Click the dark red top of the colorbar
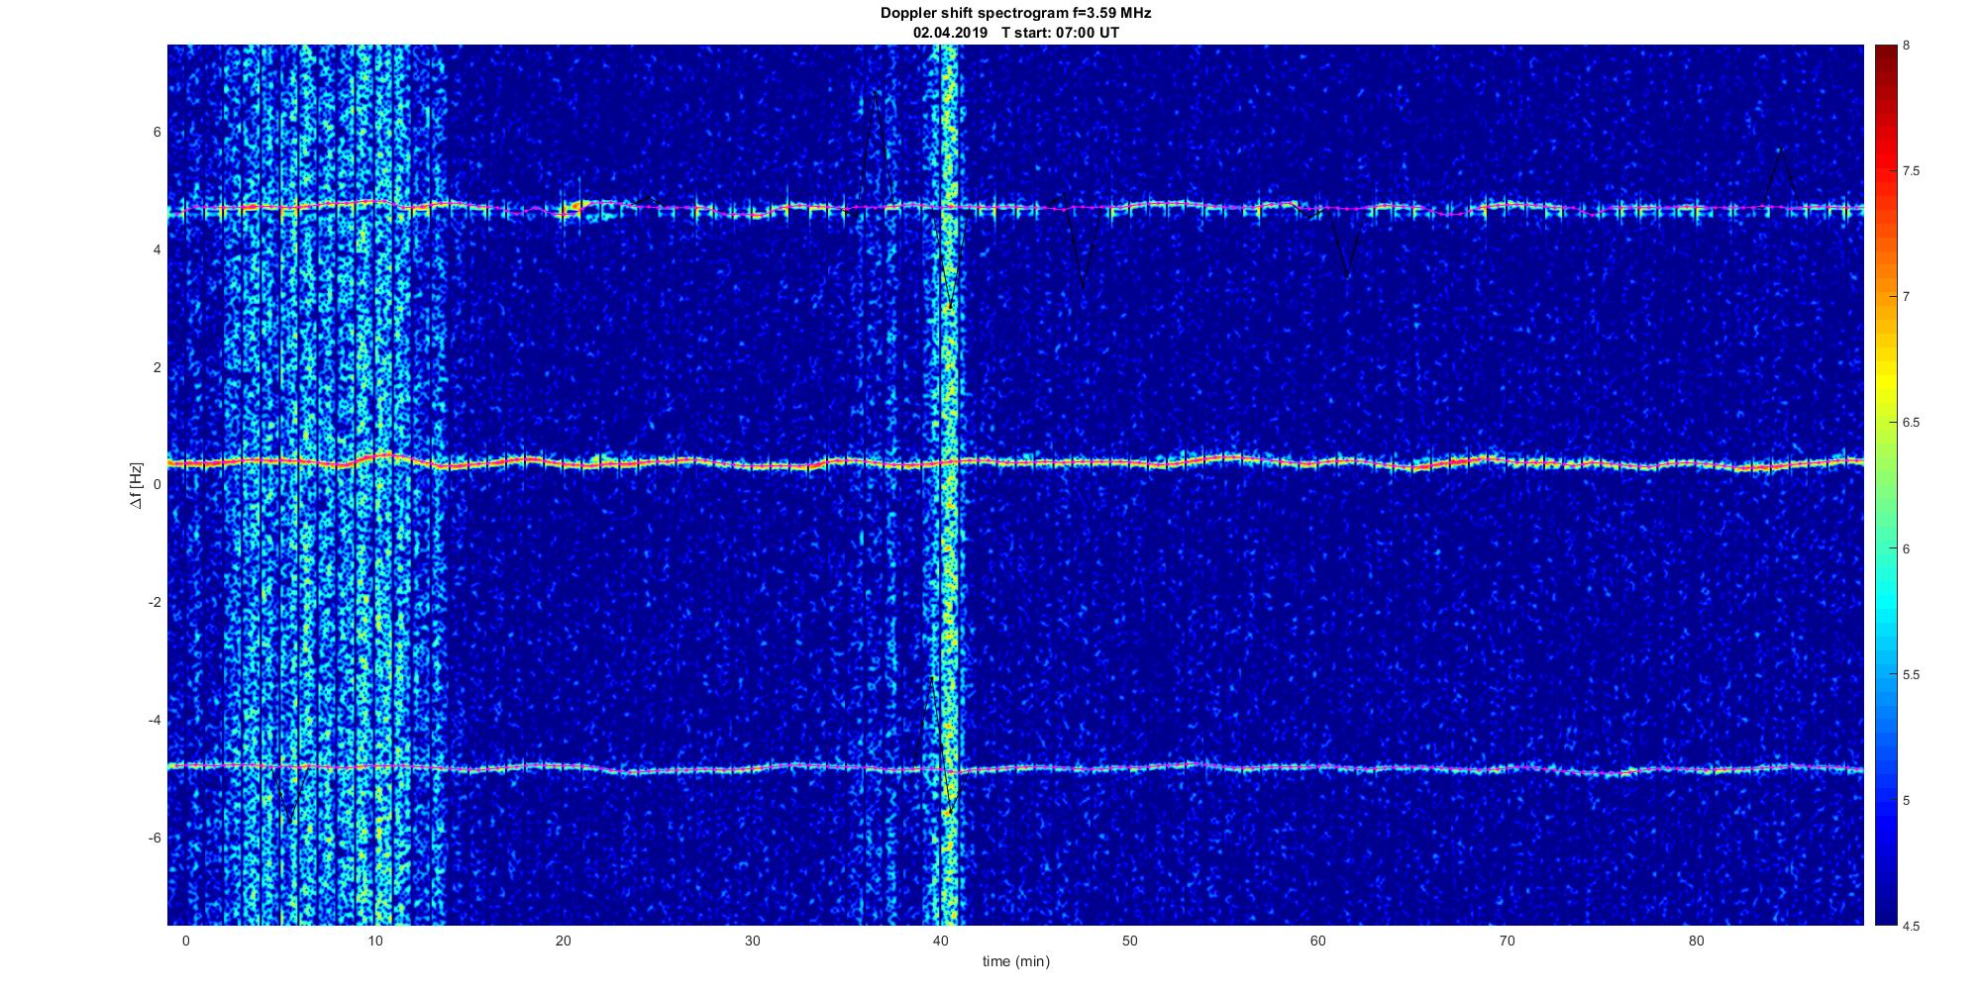Image resolution: width=1981 pixels, height=993 pixels. pos(1886,54)
